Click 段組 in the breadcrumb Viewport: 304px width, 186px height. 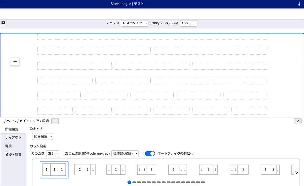pos(45,121)
